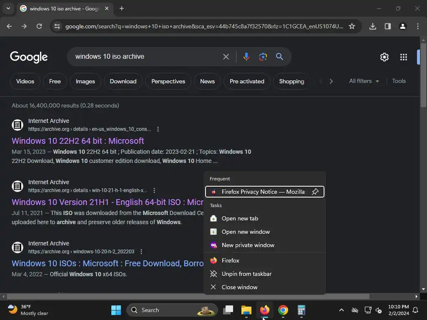Viewport: 427px width, 320px height.
Task: Open Windows 10 22H2 64 bit result
Action: click(x=78, y=141)
